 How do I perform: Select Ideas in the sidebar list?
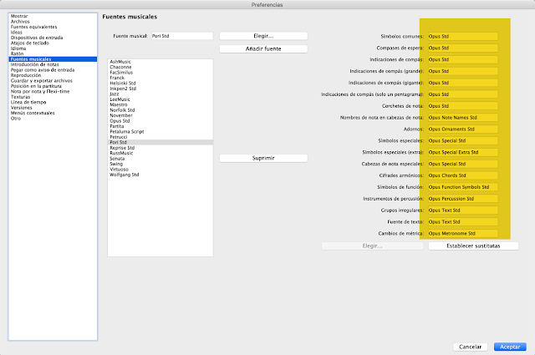(x=17, y=33)
